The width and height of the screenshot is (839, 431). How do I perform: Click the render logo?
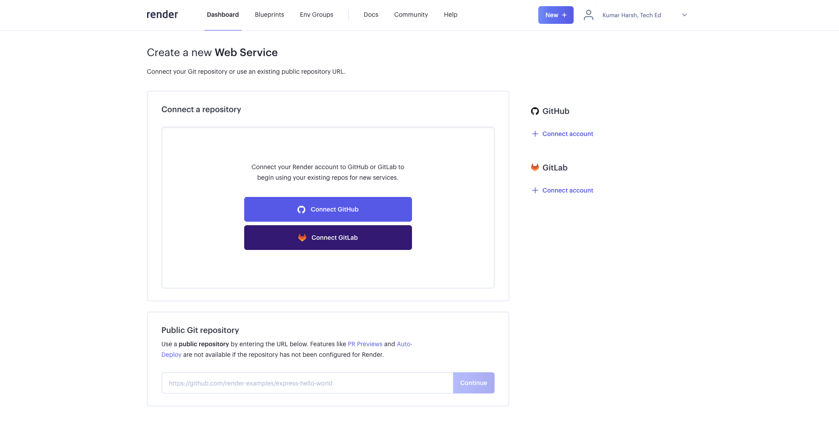coord(162,15)
